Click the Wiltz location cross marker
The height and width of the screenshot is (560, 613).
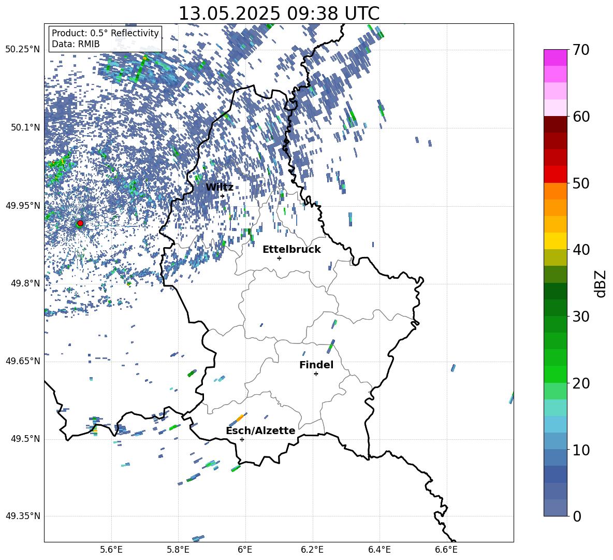(x=223, y=196)
